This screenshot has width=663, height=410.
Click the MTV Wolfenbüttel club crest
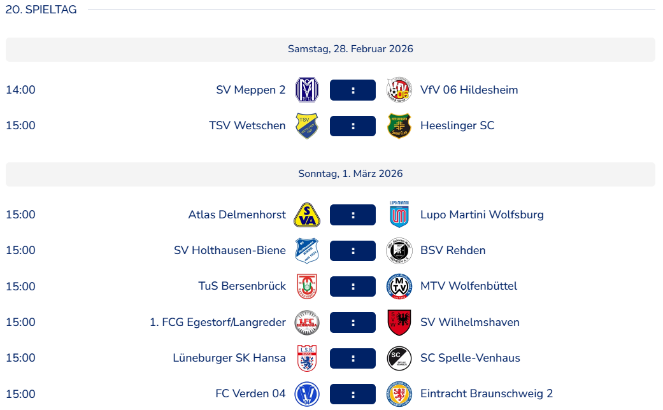click(x=399, y=286)
